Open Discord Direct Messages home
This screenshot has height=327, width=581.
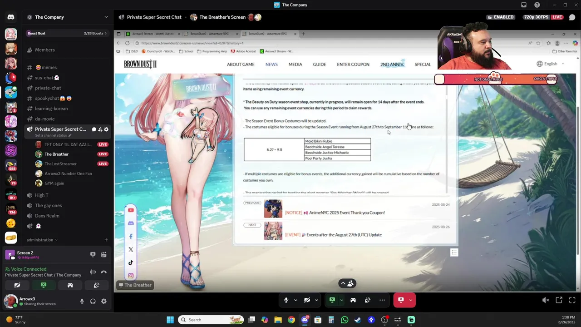point(11,17)
